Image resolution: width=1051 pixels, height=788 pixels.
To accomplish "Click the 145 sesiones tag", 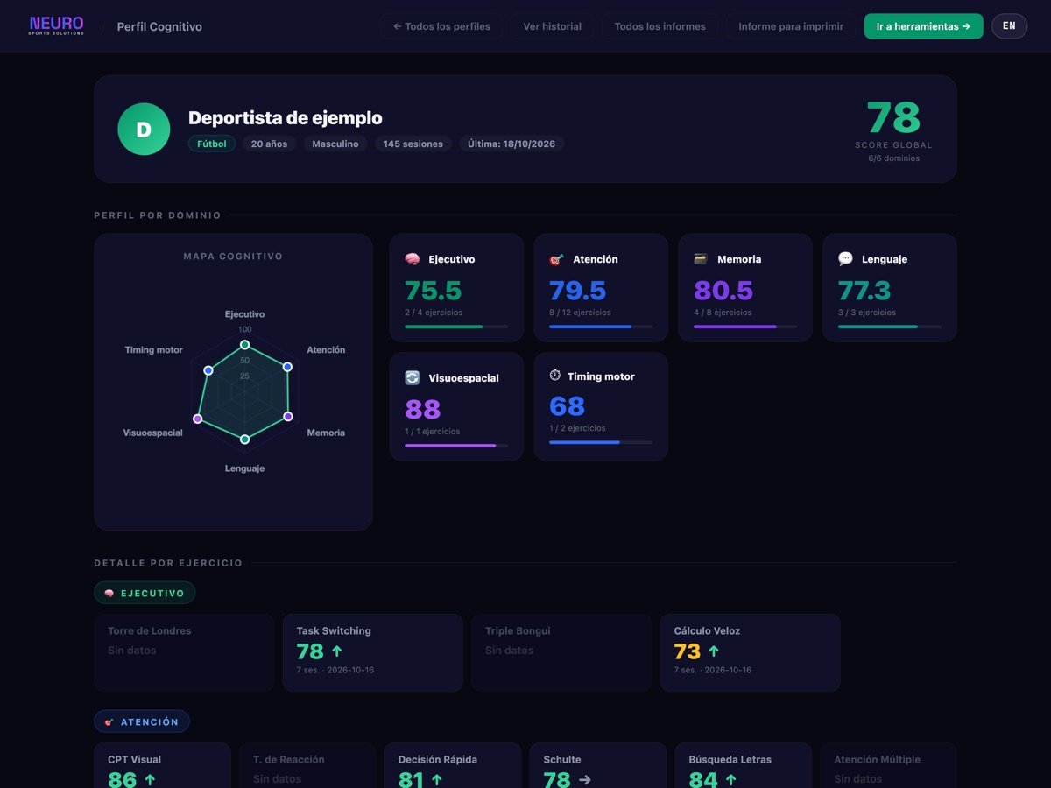I will click(413, 144).
